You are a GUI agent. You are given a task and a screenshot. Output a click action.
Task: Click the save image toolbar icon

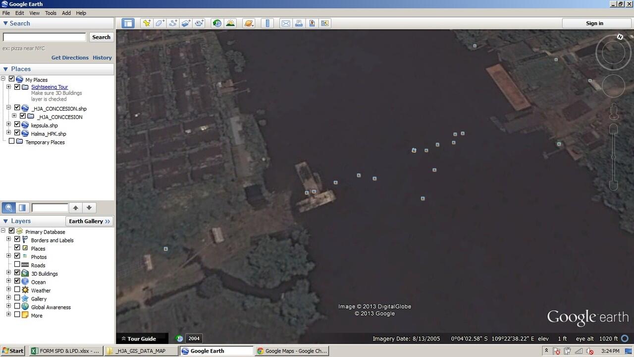coord(325,23)
